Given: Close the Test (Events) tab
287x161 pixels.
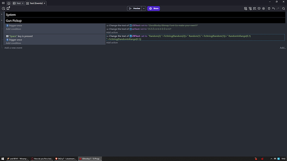Looking at the screenshot, I should (45, 3).
